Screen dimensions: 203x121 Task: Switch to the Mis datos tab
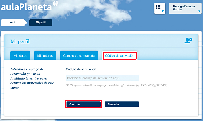[x=20, y=56]
